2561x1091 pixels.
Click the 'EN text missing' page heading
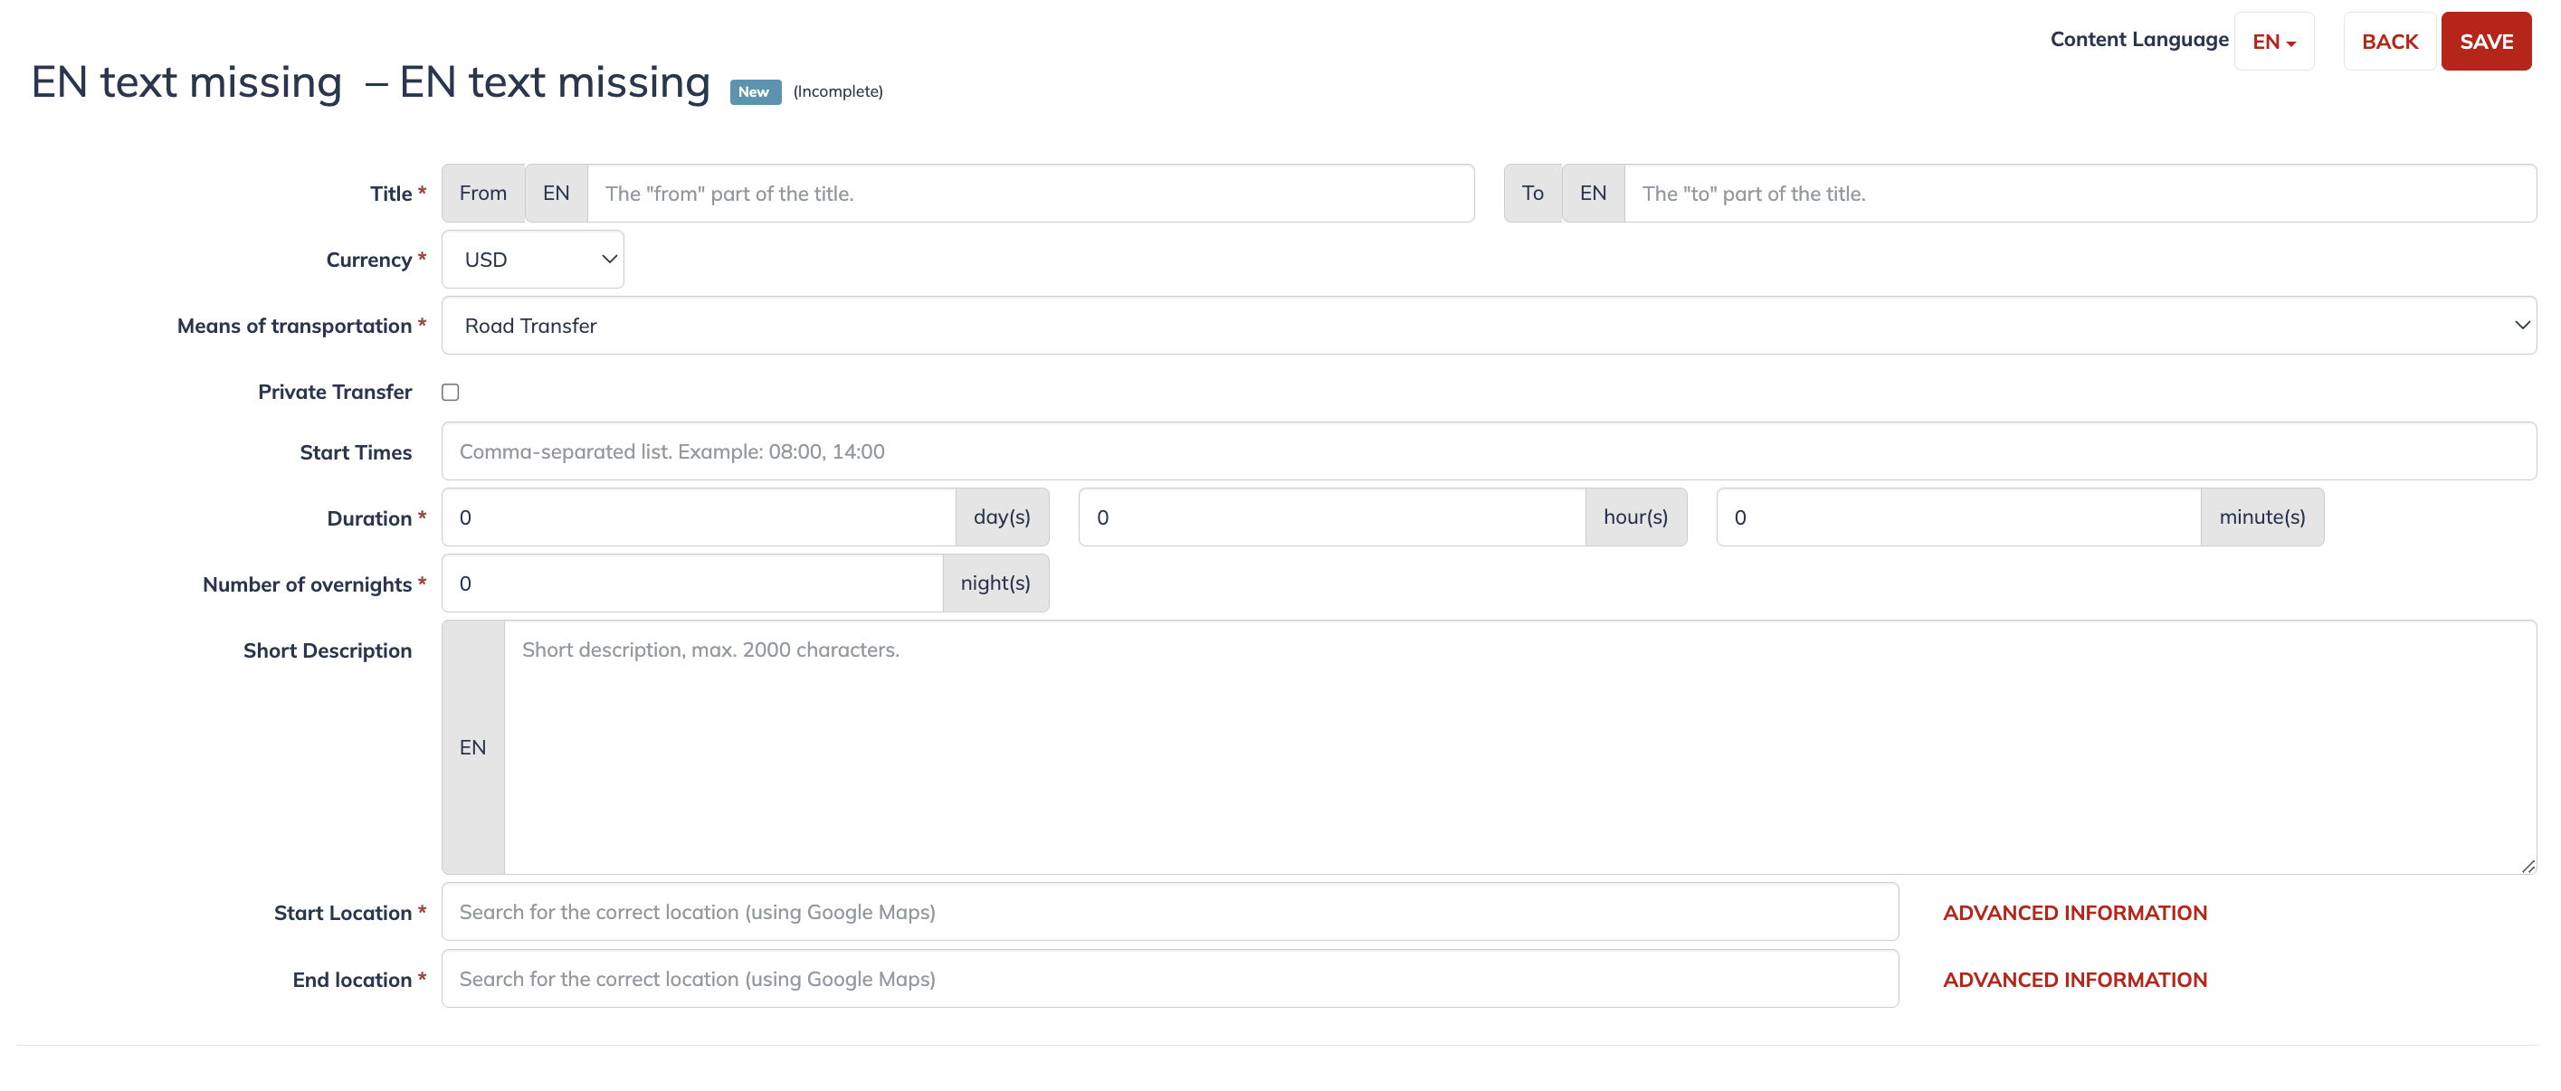(370, 81)
